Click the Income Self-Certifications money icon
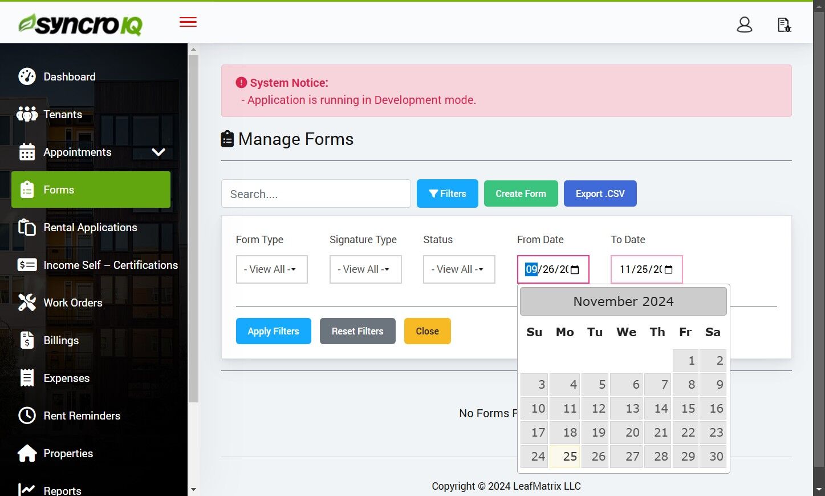Screen dimensions: 825x496 pos(27,265)
